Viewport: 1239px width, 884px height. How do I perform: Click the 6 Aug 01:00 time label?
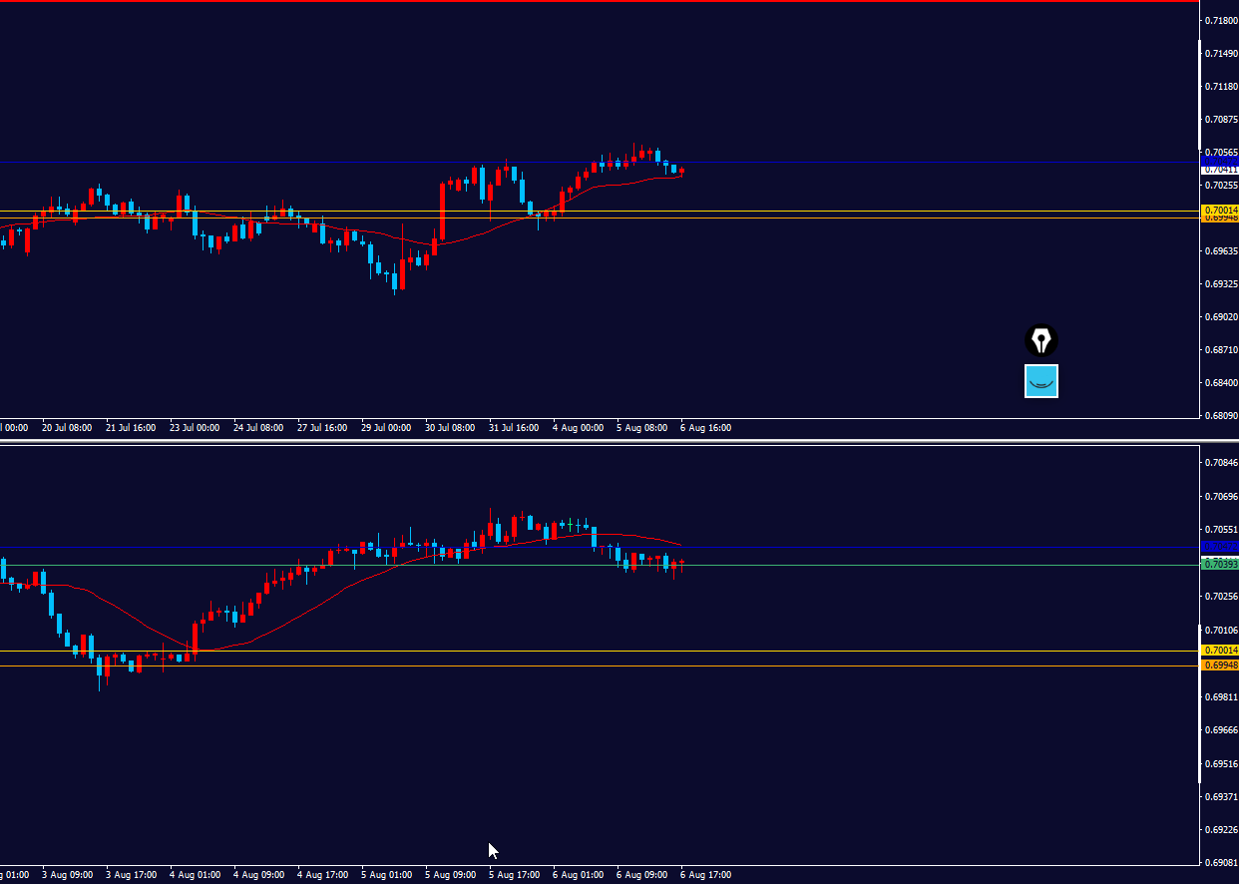[x=578, y=875]
